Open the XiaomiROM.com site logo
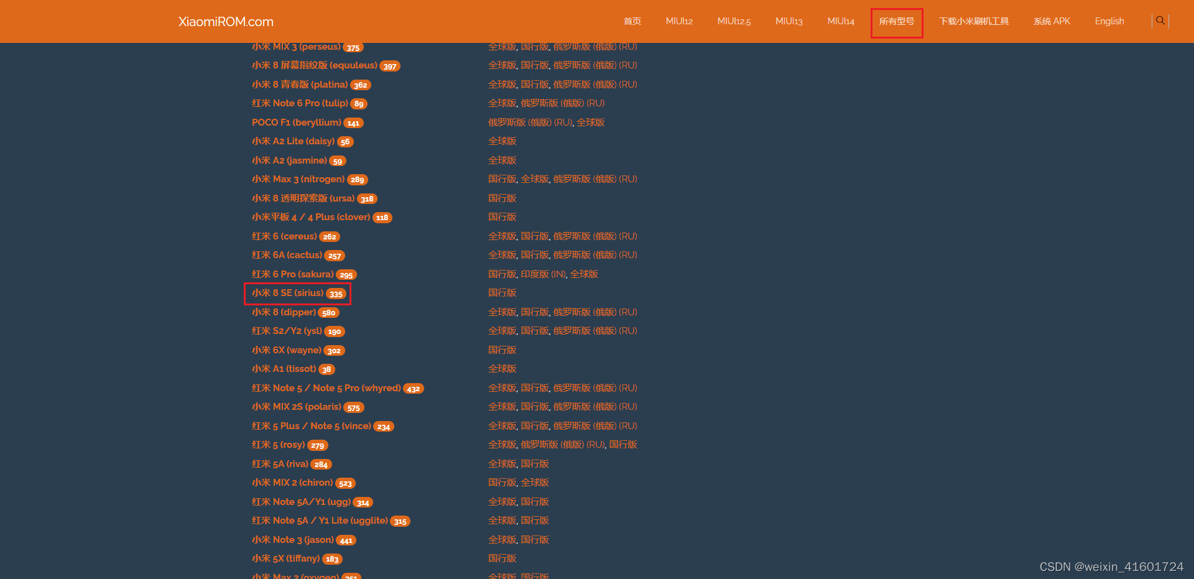The height and width of the screenshot is (579, 1194). pyautogui.click(x=226, y=22)
